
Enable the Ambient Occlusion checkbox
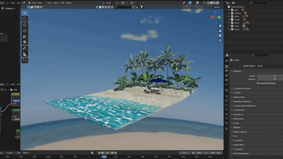(x=234, y=89)
